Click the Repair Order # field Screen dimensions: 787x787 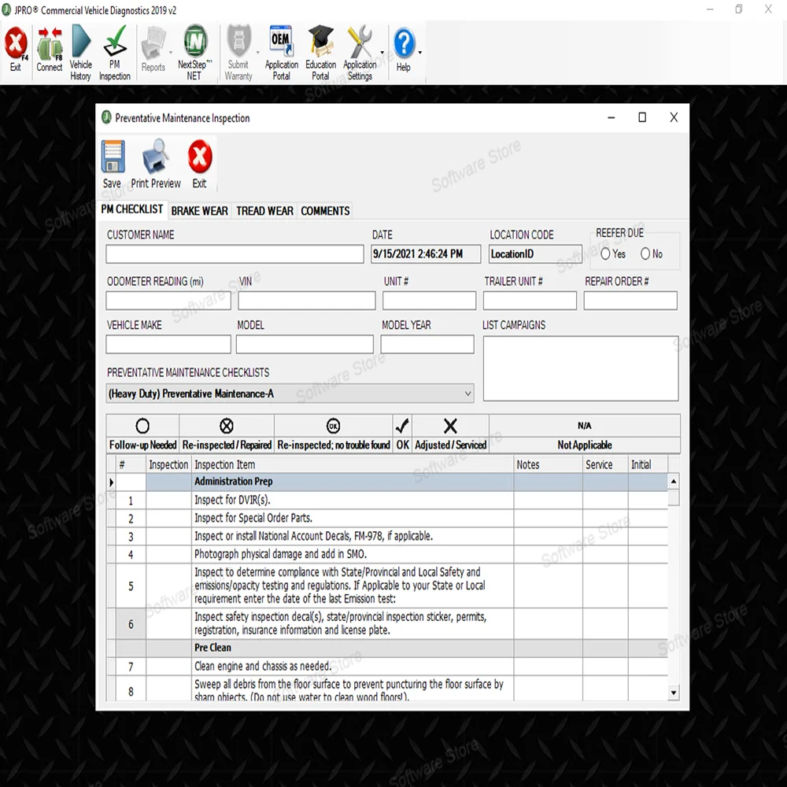coord(630,301)
